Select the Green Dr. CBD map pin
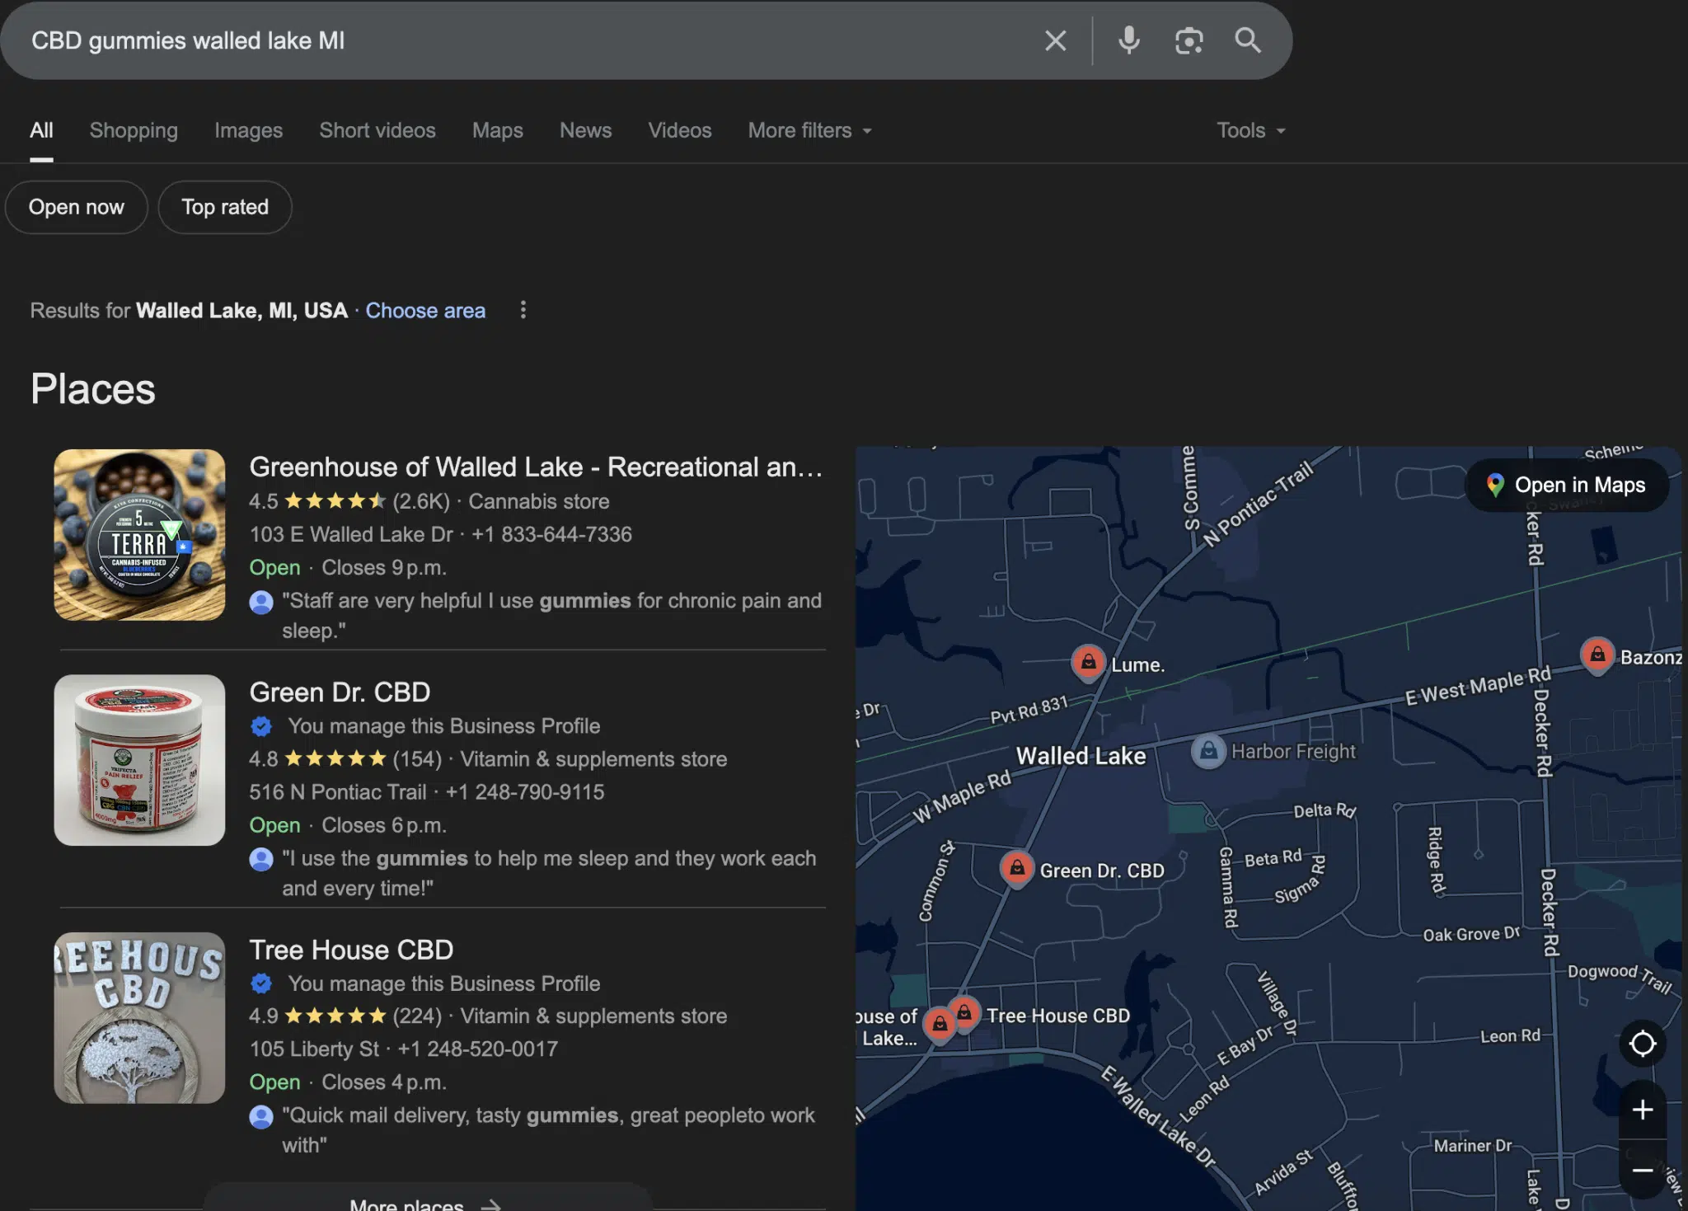This screenshot has width=1688, height=1211. tap(1017, 868)
